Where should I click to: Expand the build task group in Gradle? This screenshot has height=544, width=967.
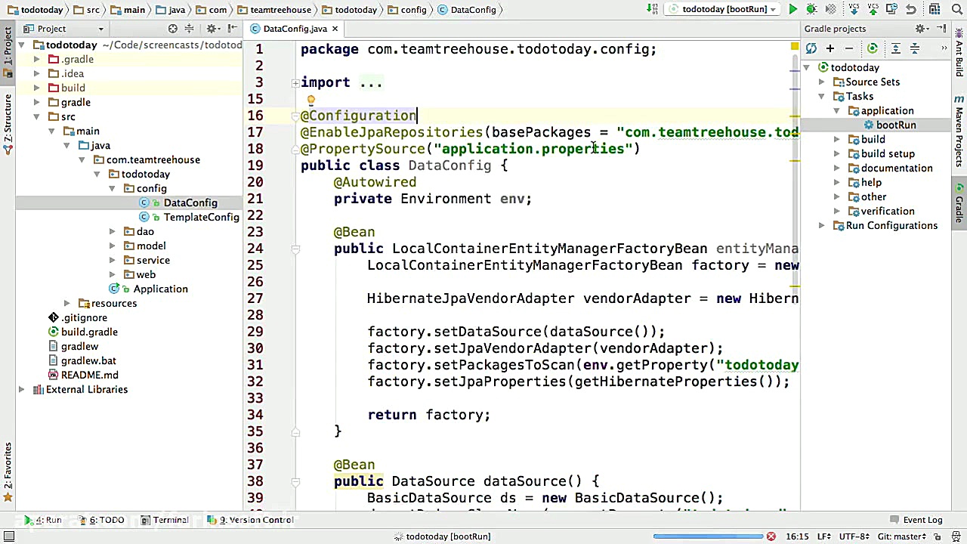pyautogui.click(x=836, y=140)
